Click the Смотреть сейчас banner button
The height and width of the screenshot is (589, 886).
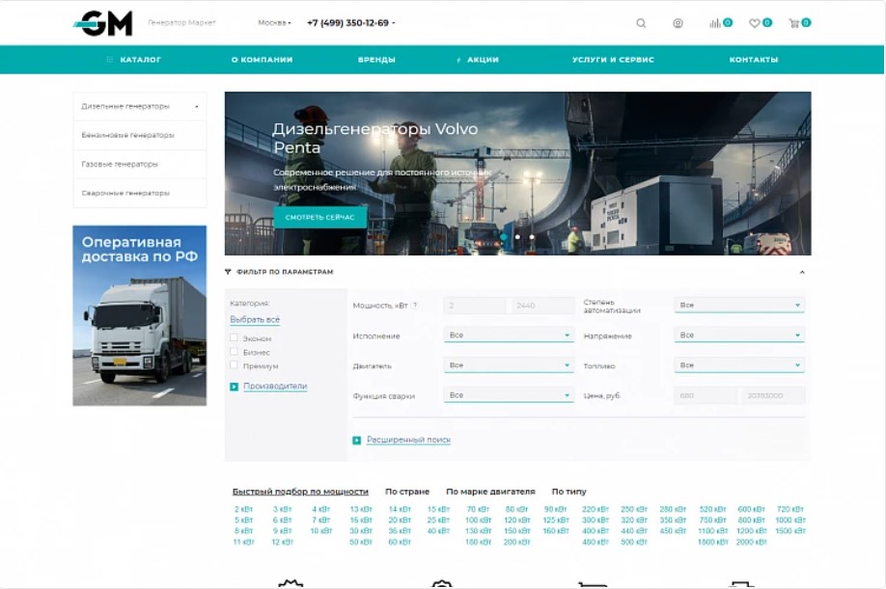(x=319, y=217)
